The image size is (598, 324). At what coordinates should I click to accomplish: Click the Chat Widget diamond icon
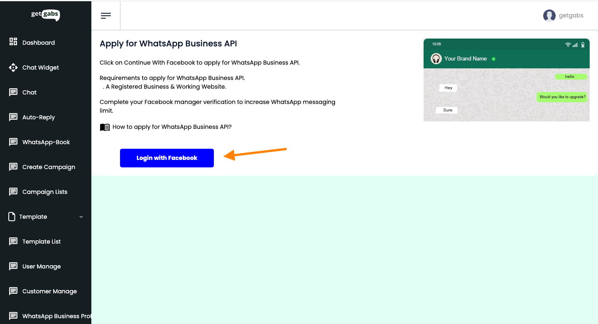click(x=13, y=67)
